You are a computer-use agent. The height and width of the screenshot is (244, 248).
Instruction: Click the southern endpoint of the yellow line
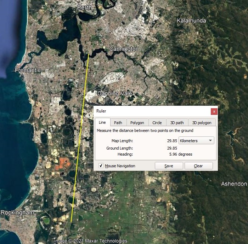click(71, 222)
